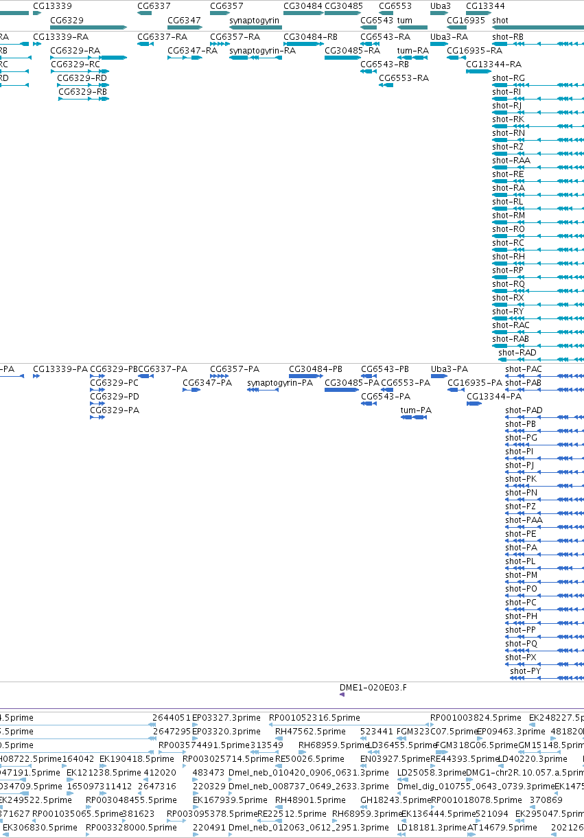Select the CG6357 gene label
Screen dimensions: 584x838
[x=226, y=6]
